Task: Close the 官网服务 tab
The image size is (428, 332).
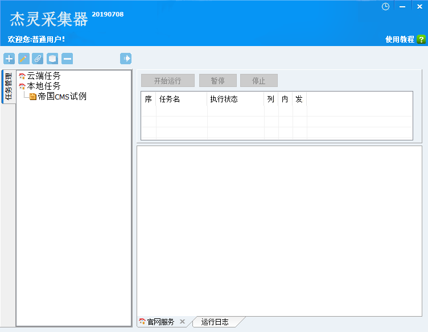Action: pyautogui.click(x=182, y=322)
